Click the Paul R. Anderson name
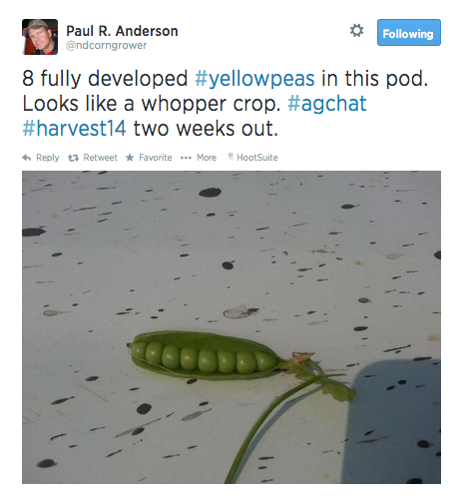Screen dimensions: 462x497 (122, 31)
